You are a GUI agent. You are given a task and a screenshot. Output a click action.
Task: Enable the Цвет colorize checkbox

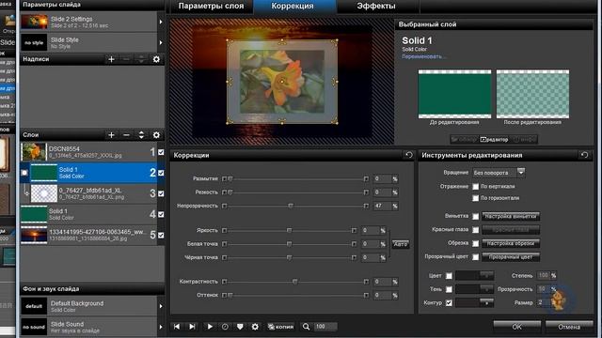coord(449,276)
